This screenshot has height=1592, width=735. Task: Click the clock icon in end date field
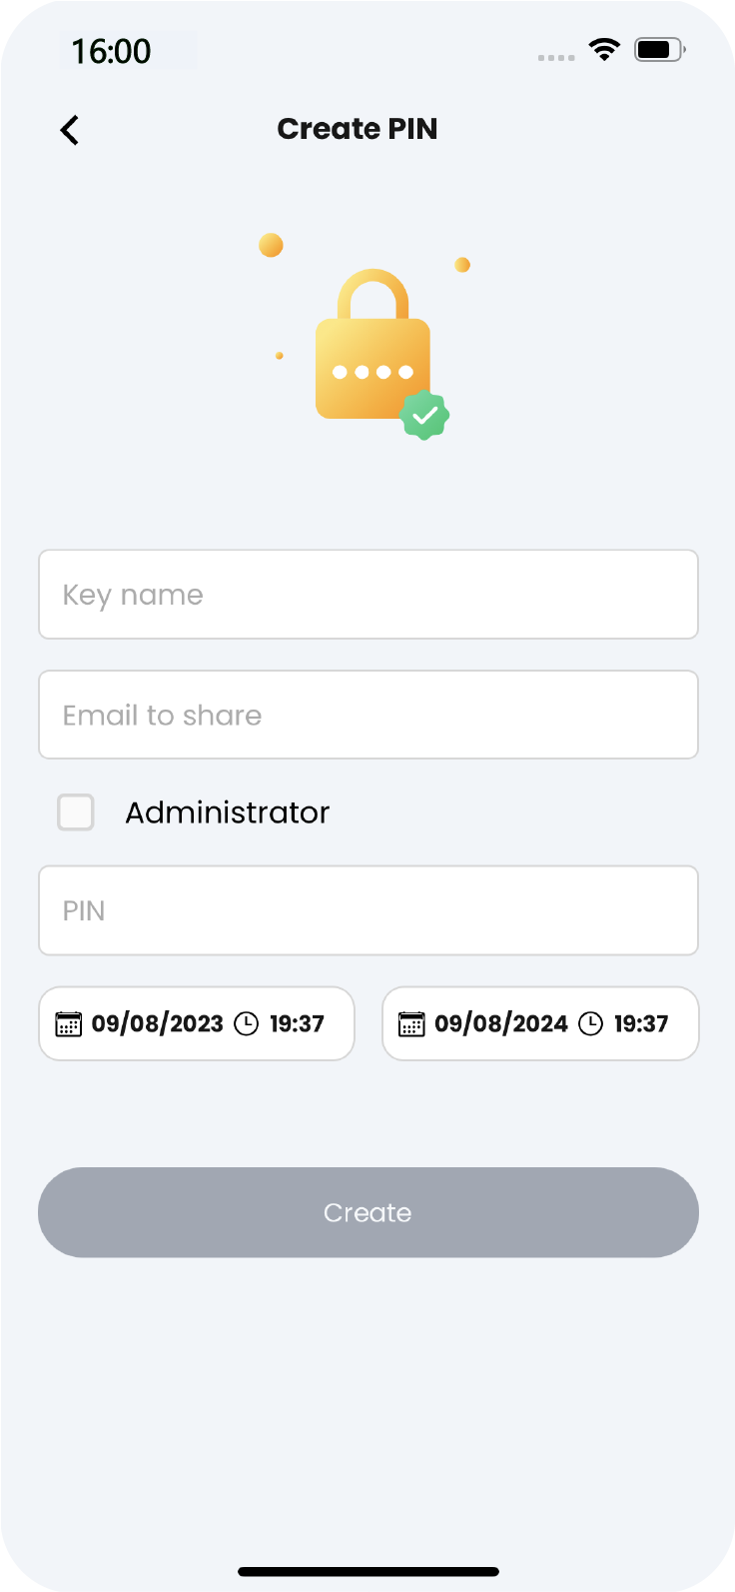point(591,1023)
